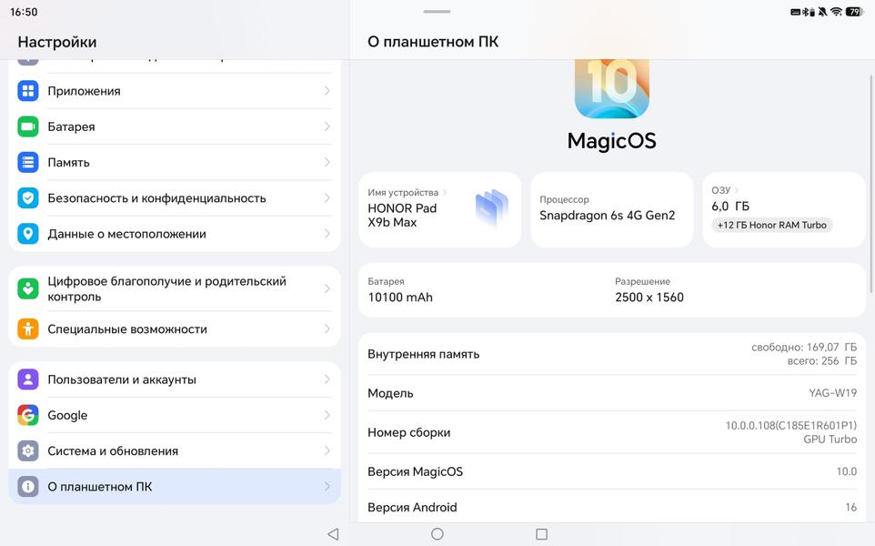Tap the 2500 x 1560 resolution value
Viewport: 875px width, 546px height.
(x=649, y=297)
